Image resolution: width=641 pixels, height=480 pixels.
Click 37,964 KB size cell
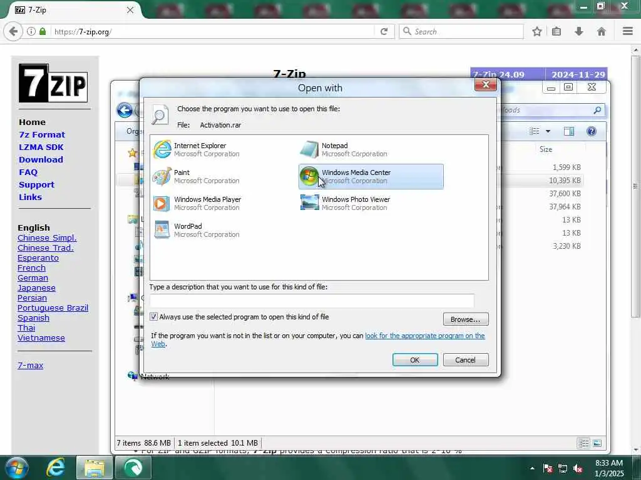pyautogui.click(x=565, y=206)
